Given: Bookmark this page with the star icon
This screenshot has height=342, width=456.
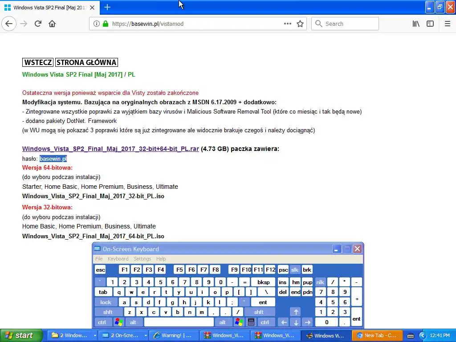Looking at the screenshot, I should click(300, 24).
